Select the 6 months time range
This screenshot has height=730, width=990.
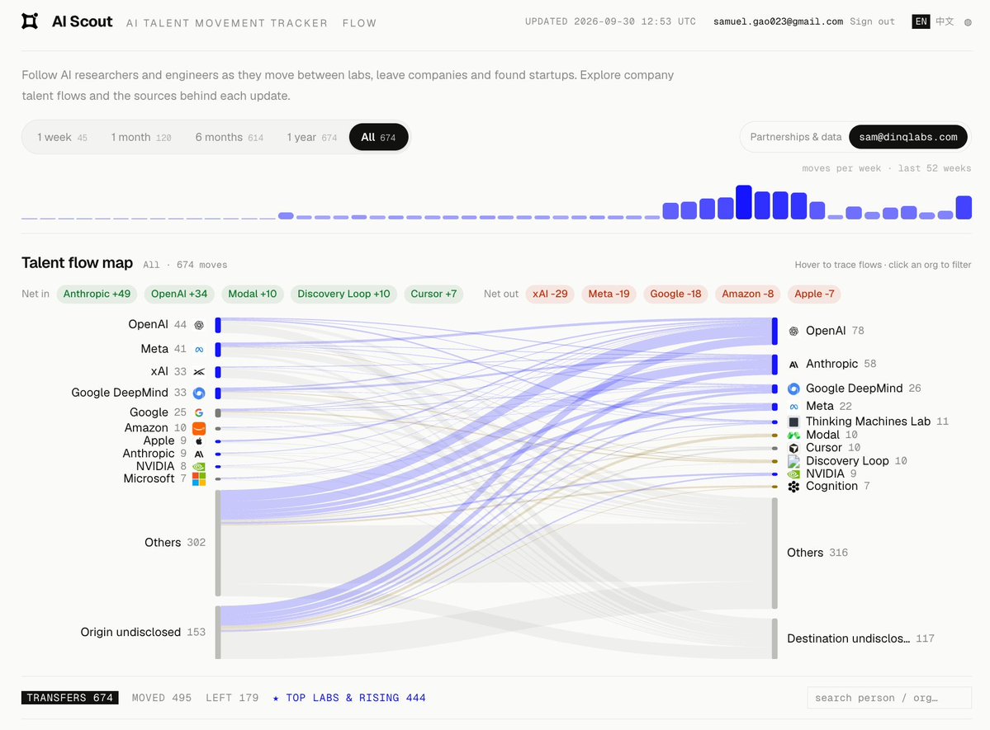(229, 137)
